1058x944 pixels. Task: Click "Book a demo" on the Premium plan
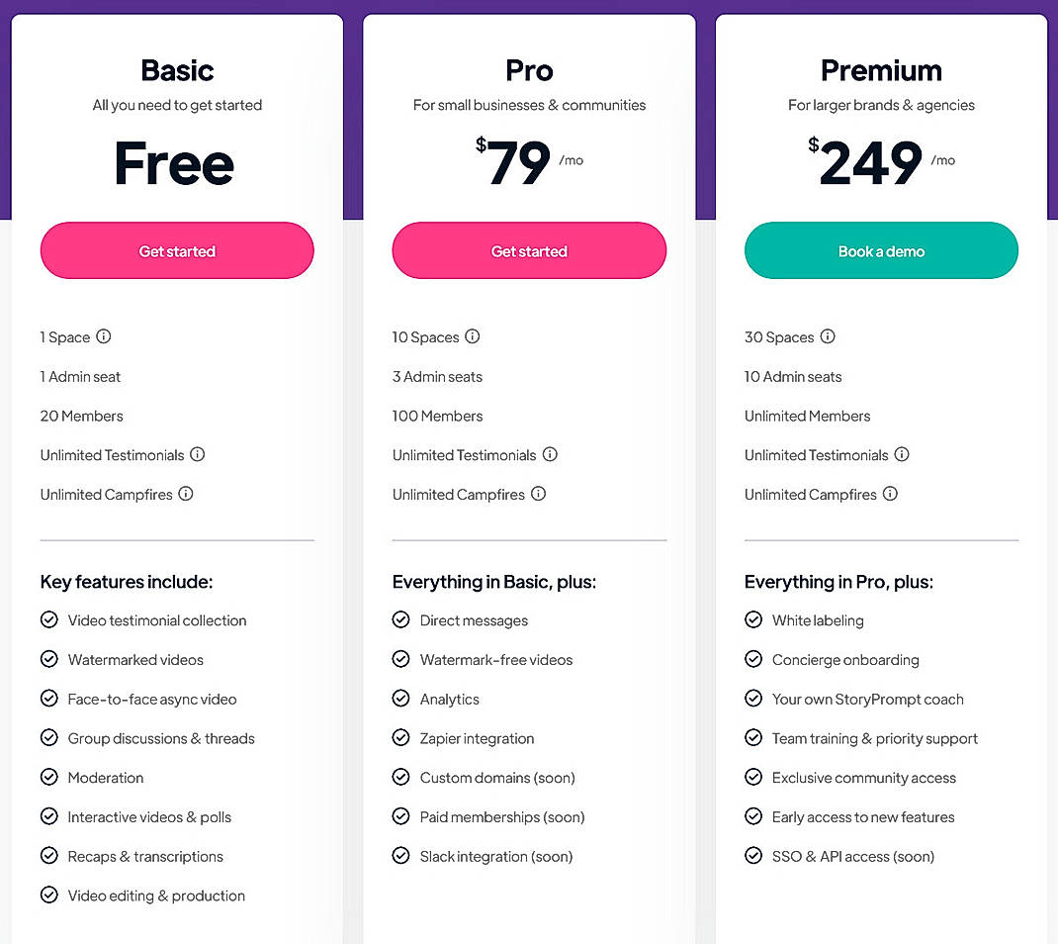(881, 250)
